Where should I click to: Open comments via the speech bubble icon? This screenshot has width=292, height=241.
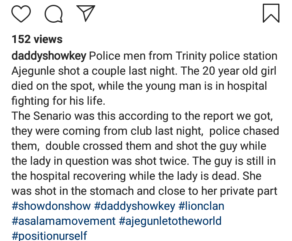(54, 13)
